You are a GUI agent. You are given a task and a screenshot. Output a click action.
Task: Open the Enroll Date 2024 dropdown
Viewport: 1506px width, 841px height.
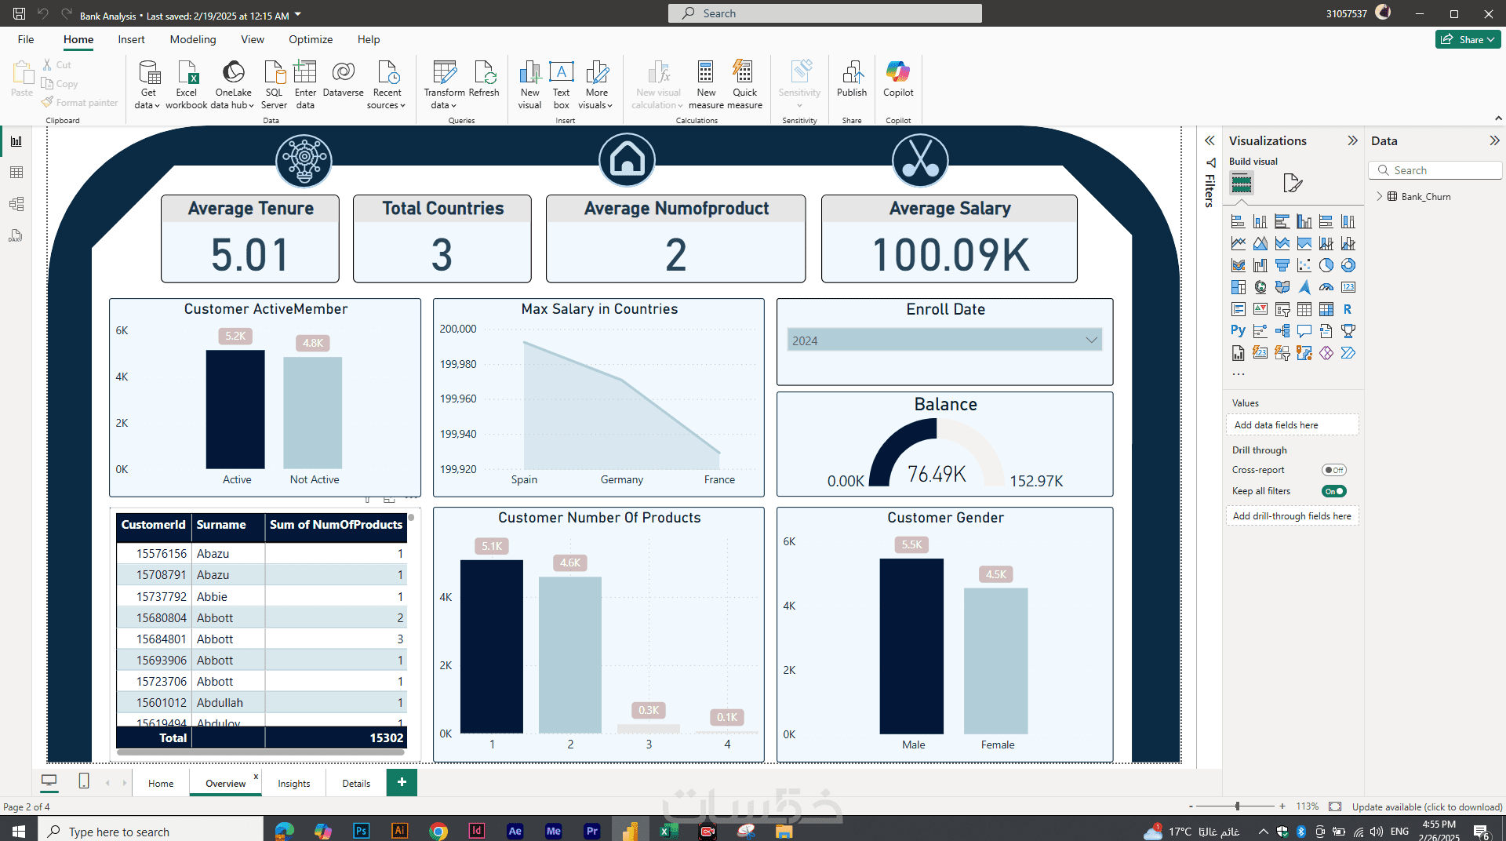tap(944, 340)
